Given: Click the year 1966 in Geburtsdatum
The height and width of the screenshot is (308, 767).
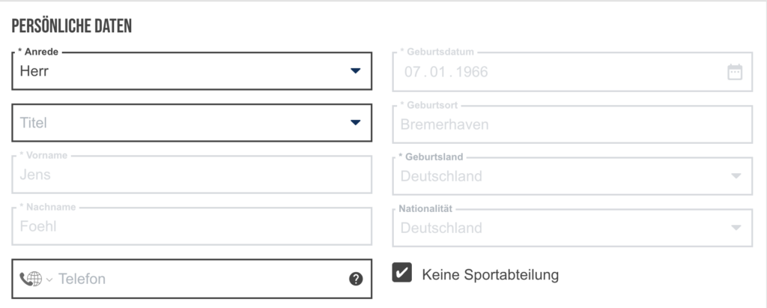Looking at the screenshot, I should click(x=472, y=72).
